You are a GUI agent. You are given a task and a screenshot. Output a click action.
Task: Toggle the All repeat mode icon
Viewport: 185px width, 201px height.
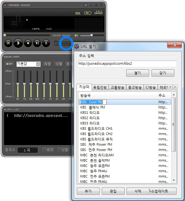pyautogui.click(x=87, y=13)
